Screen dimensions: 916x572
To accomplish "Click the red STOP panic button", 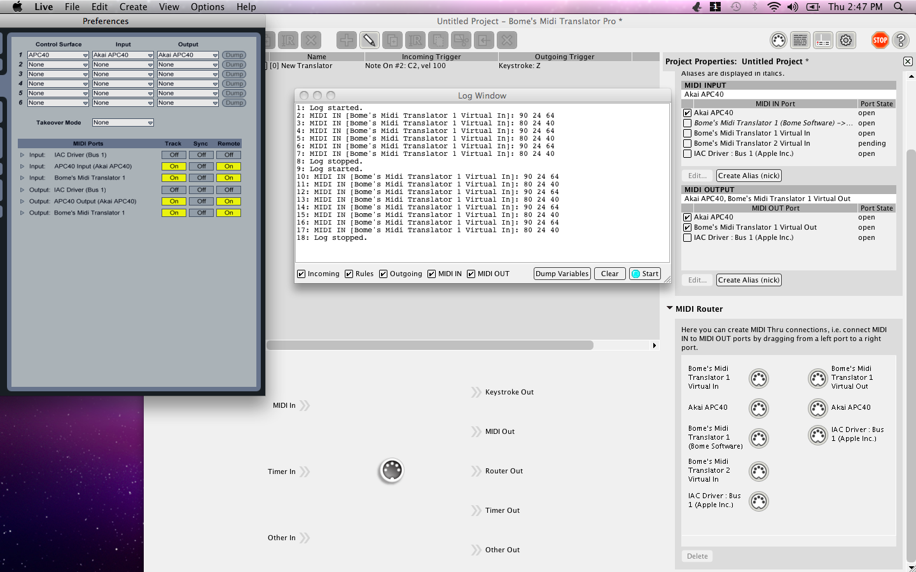I will [880, 40].
